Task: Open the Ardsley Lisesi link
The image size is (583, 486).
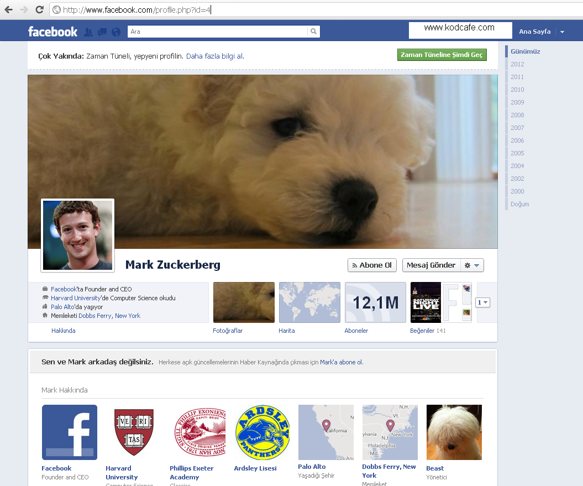Action: pyautogui.click(x=255, y=468)
